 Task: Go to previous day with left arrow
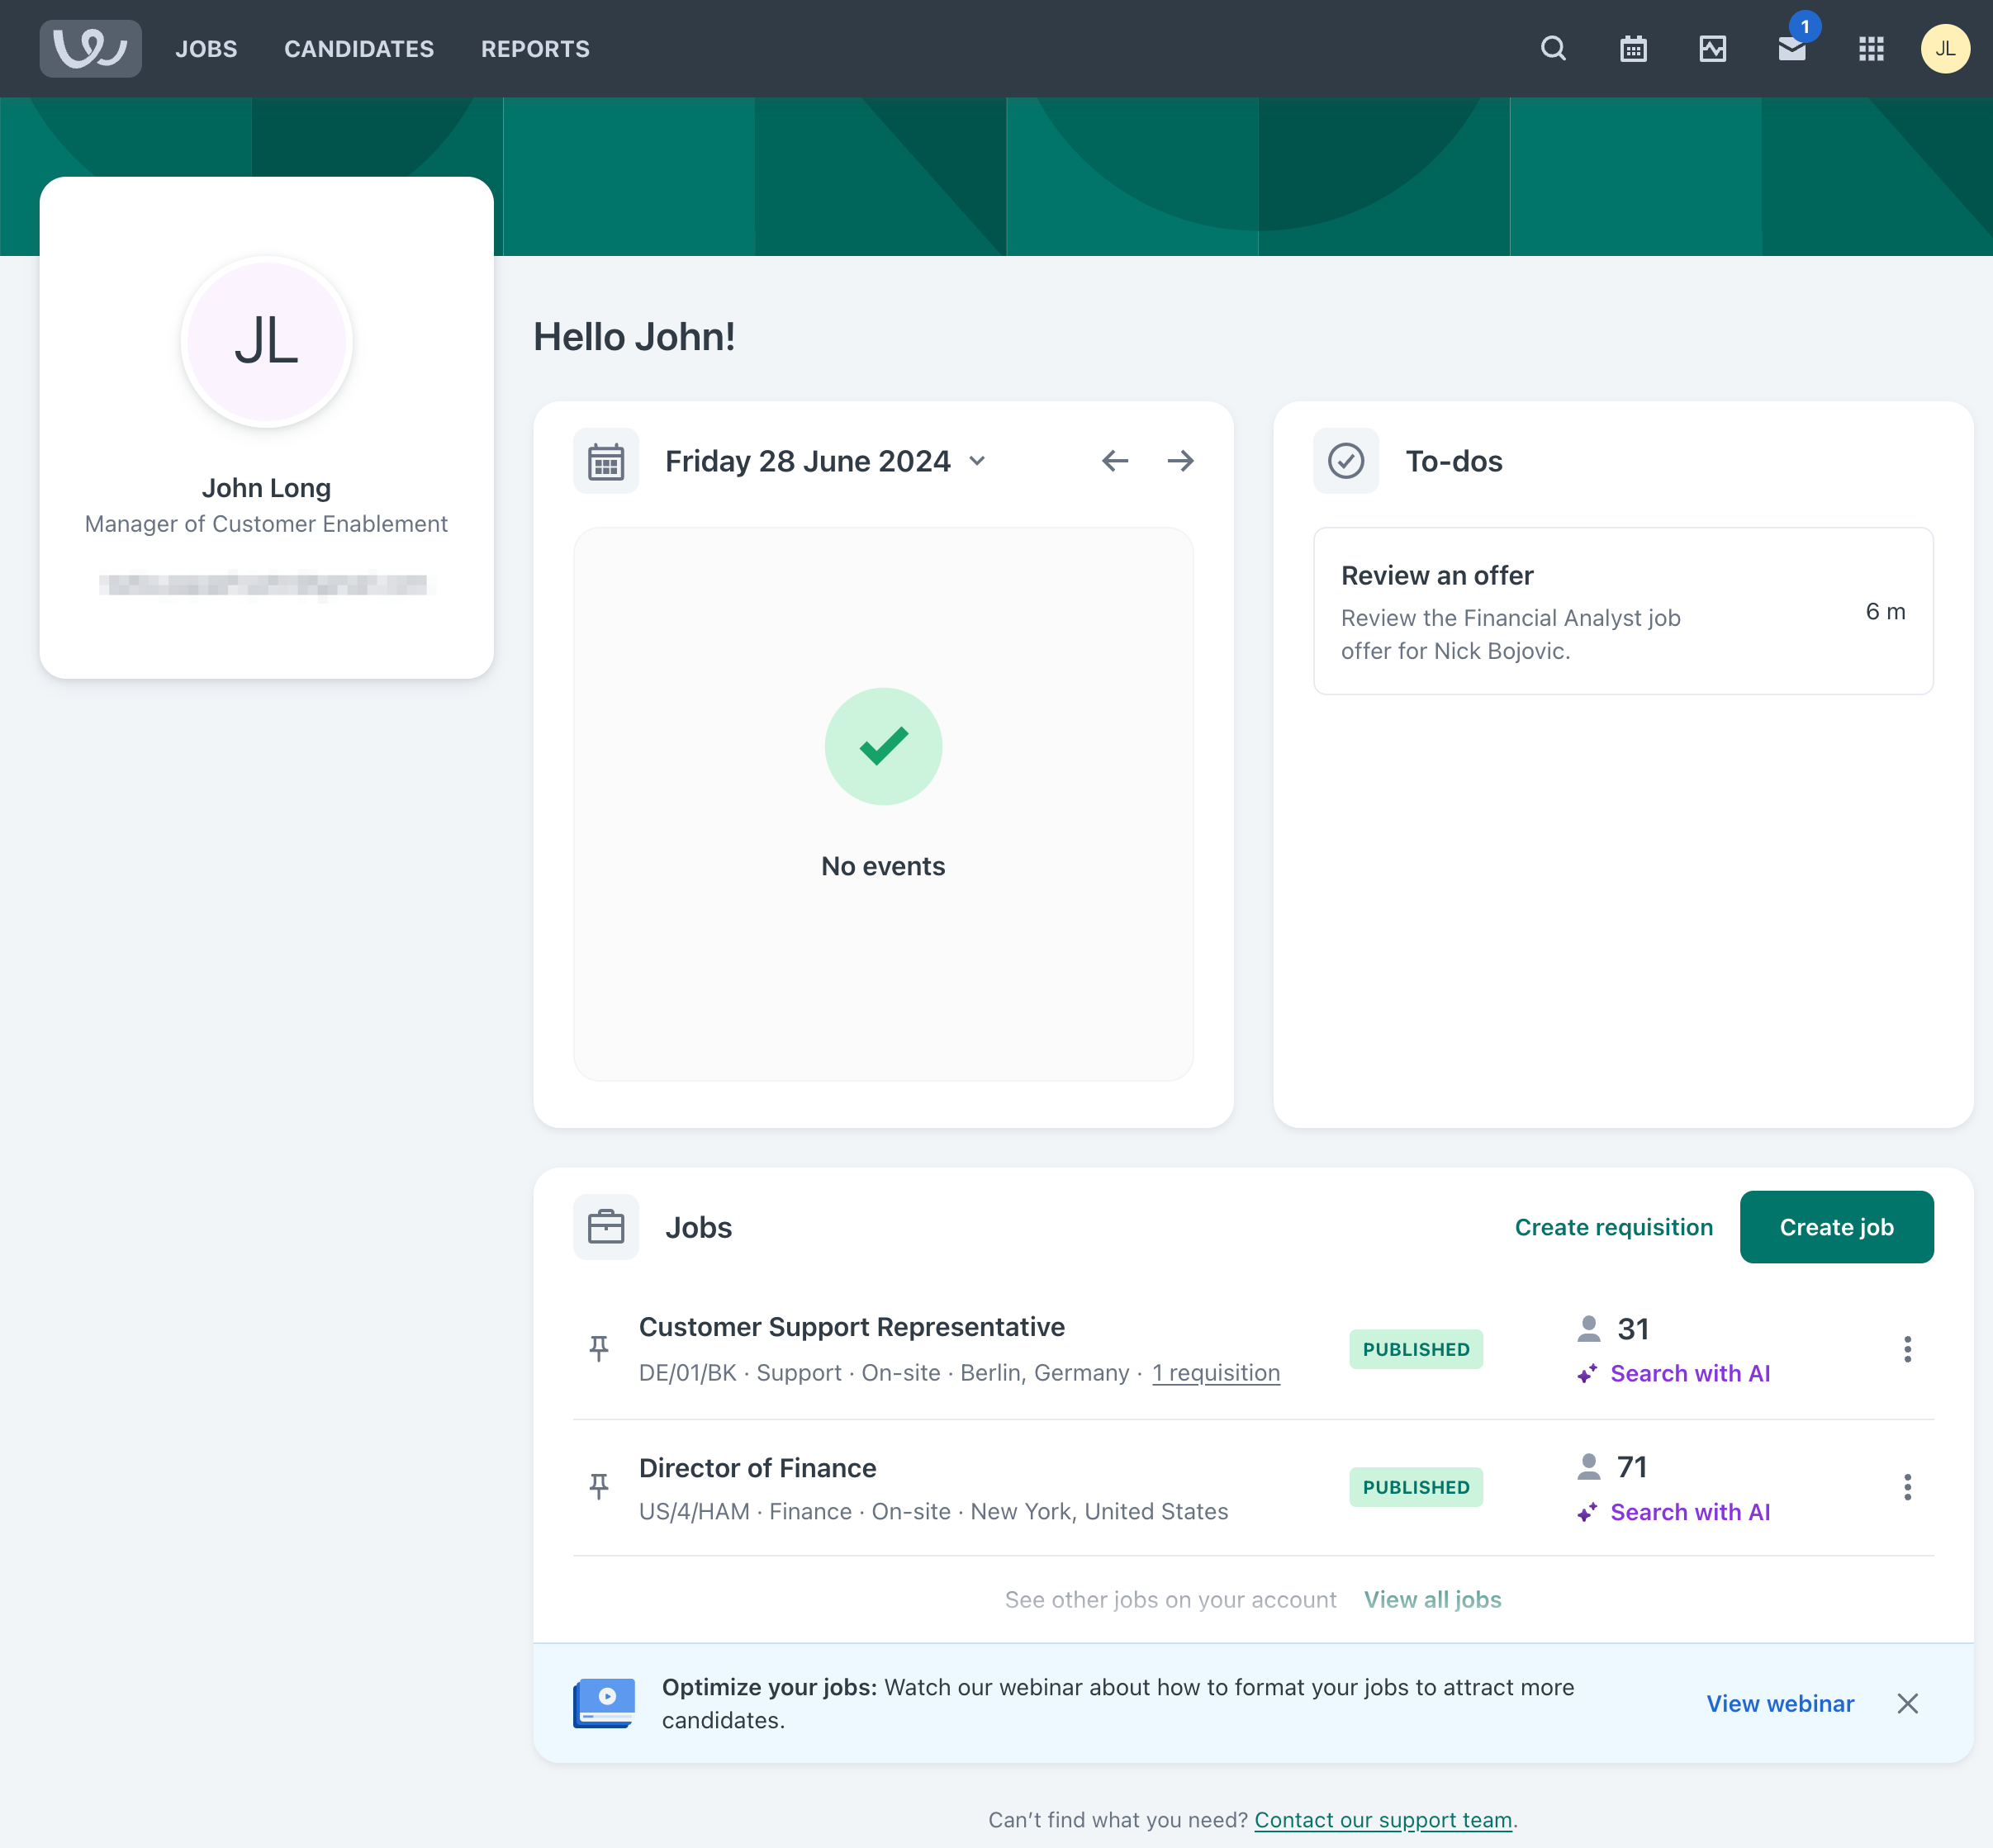point(1115,461)
